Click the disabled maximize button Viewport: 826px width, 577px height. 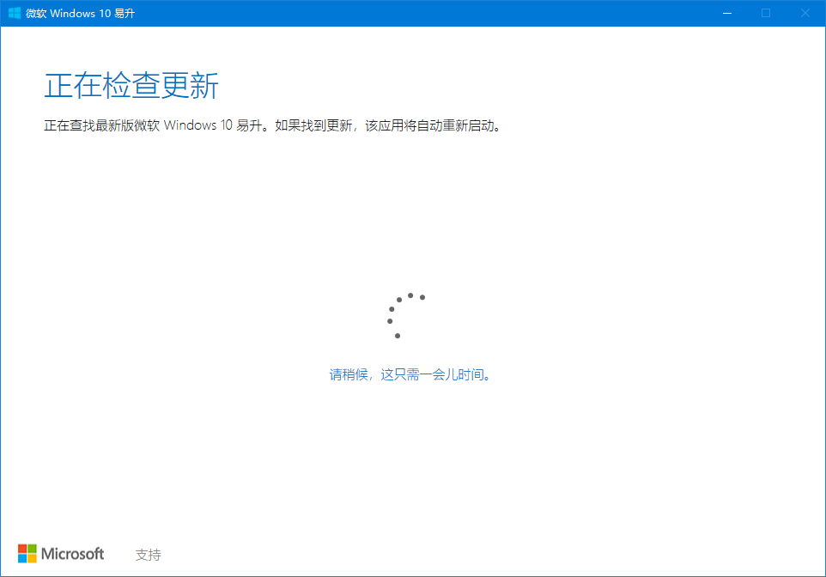coord(766,13)
